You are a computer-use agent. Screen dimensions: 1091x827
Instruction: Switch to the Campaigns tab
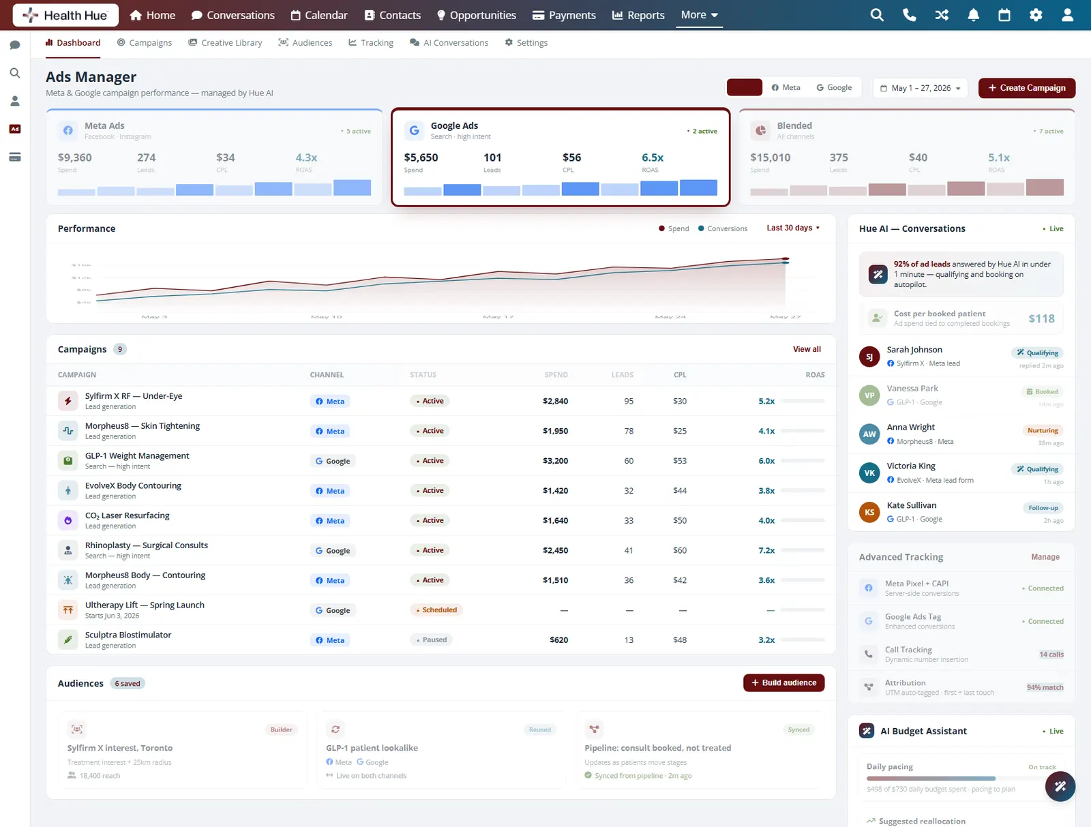click(x=145, y=42)
